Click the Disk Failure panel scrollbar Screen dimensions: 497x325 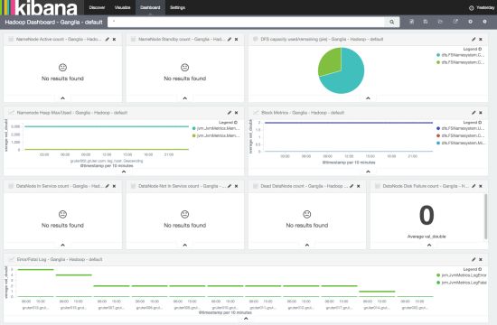pos(485,217)
